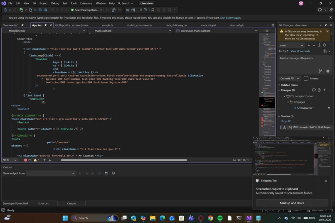Toggle pin on the Git Changes panel
Image resolution: width=335 pixels, height=223 pixels.
point(325,25)
